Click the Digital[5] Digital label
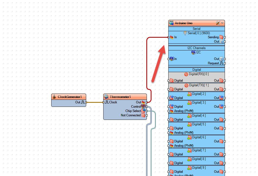The height and width of the screenshot is (176, 258). coord(179,128)
